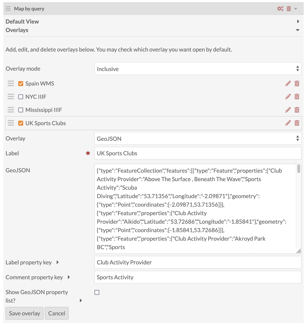This screenshot has width=306, height=323.
Task: Delete the UK Sports Clubs overlay
Action: coord(297,123)
